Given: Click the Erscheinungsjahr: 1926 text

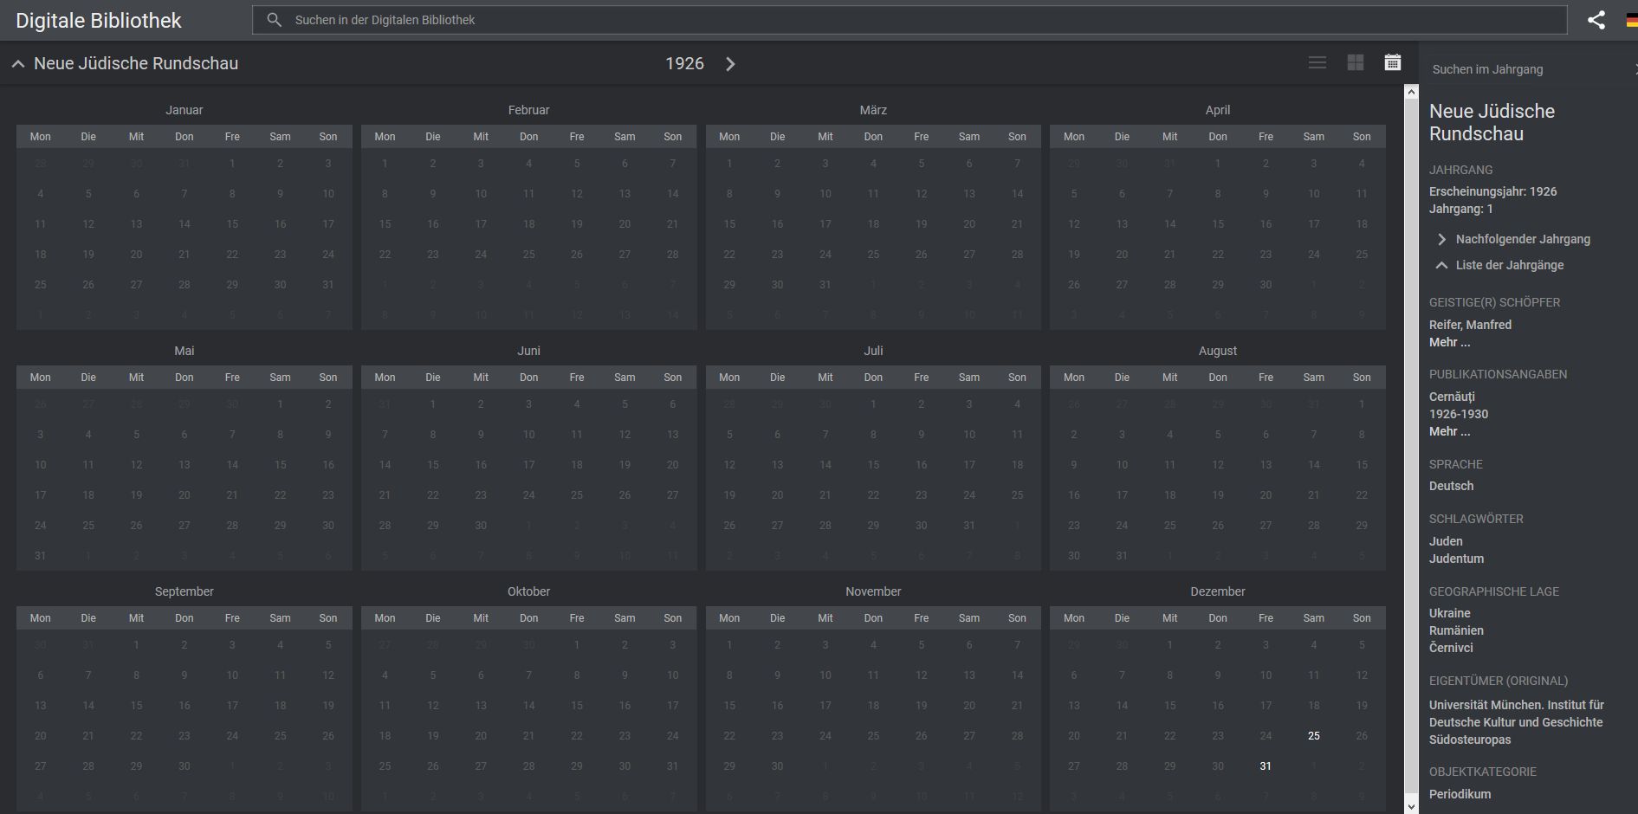Looking at the screenshot, I should [x=1492, y=191].
